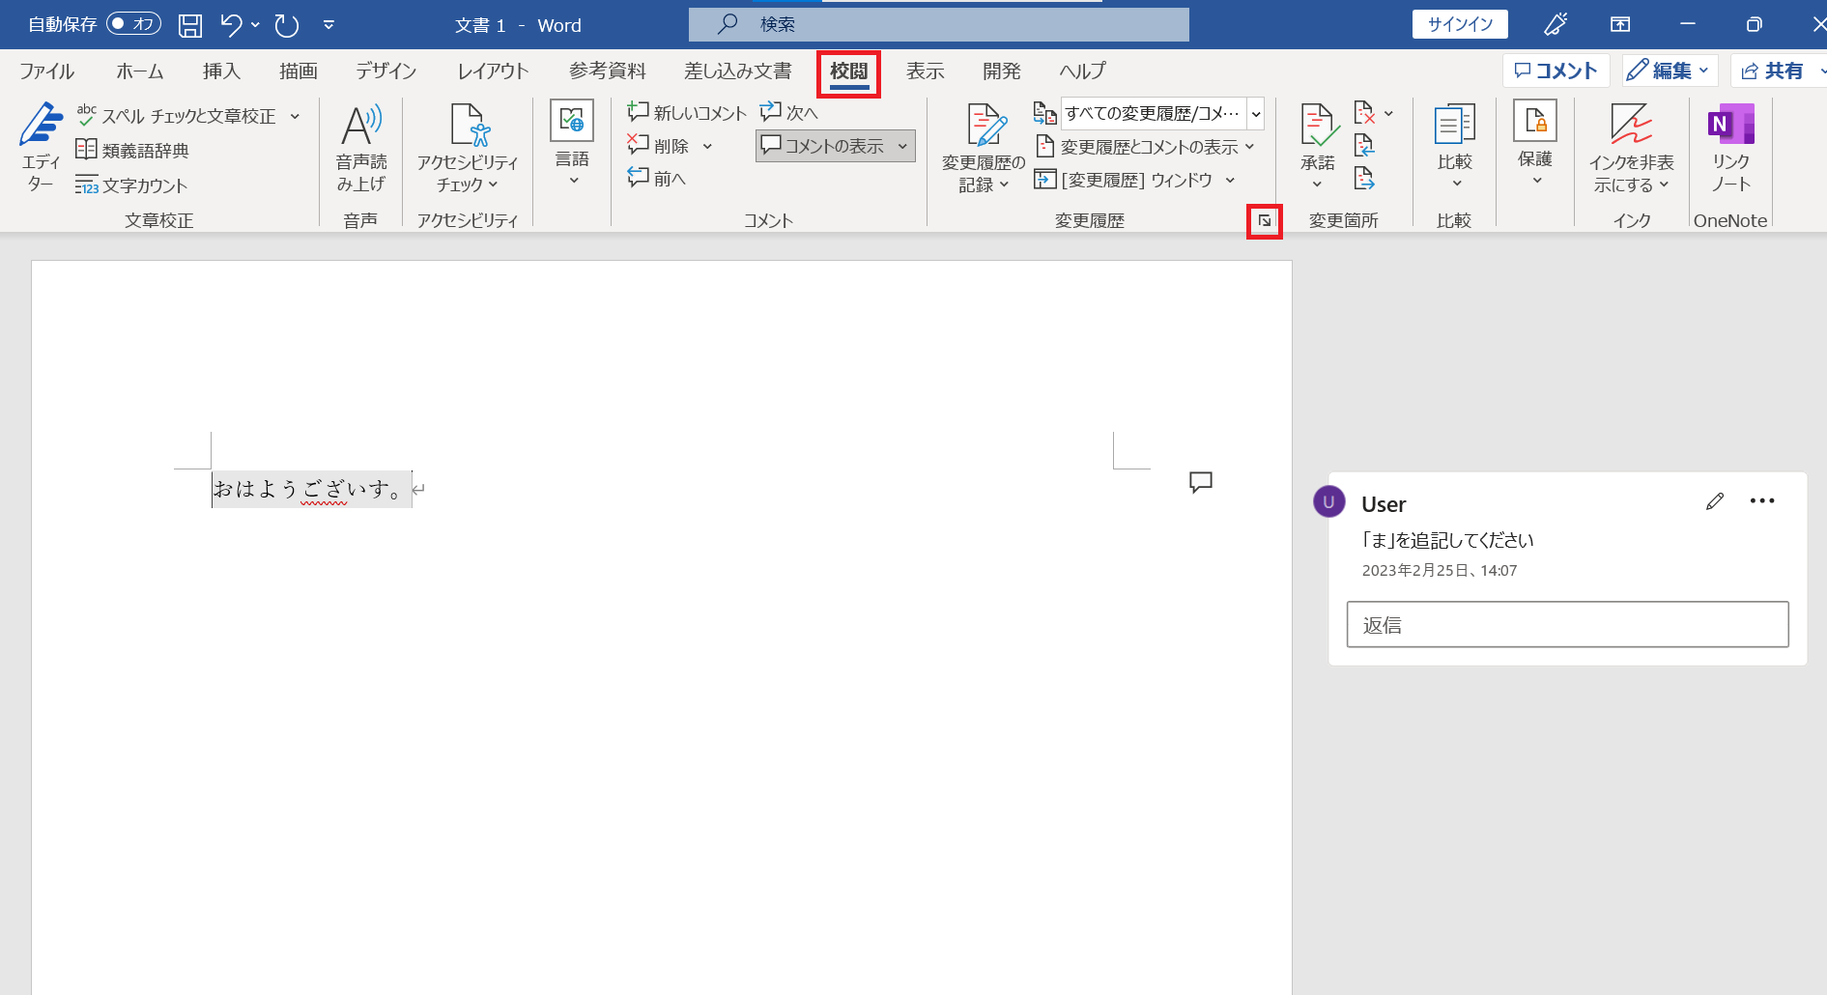Image resolution: width=1827 pixels, height=995 pixels.
Task: Click text おはようございす。 in document
Action: 309,489
